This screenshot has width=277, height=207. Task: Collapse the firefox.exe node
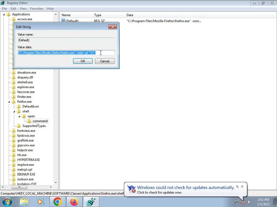[x=9, y=102]
